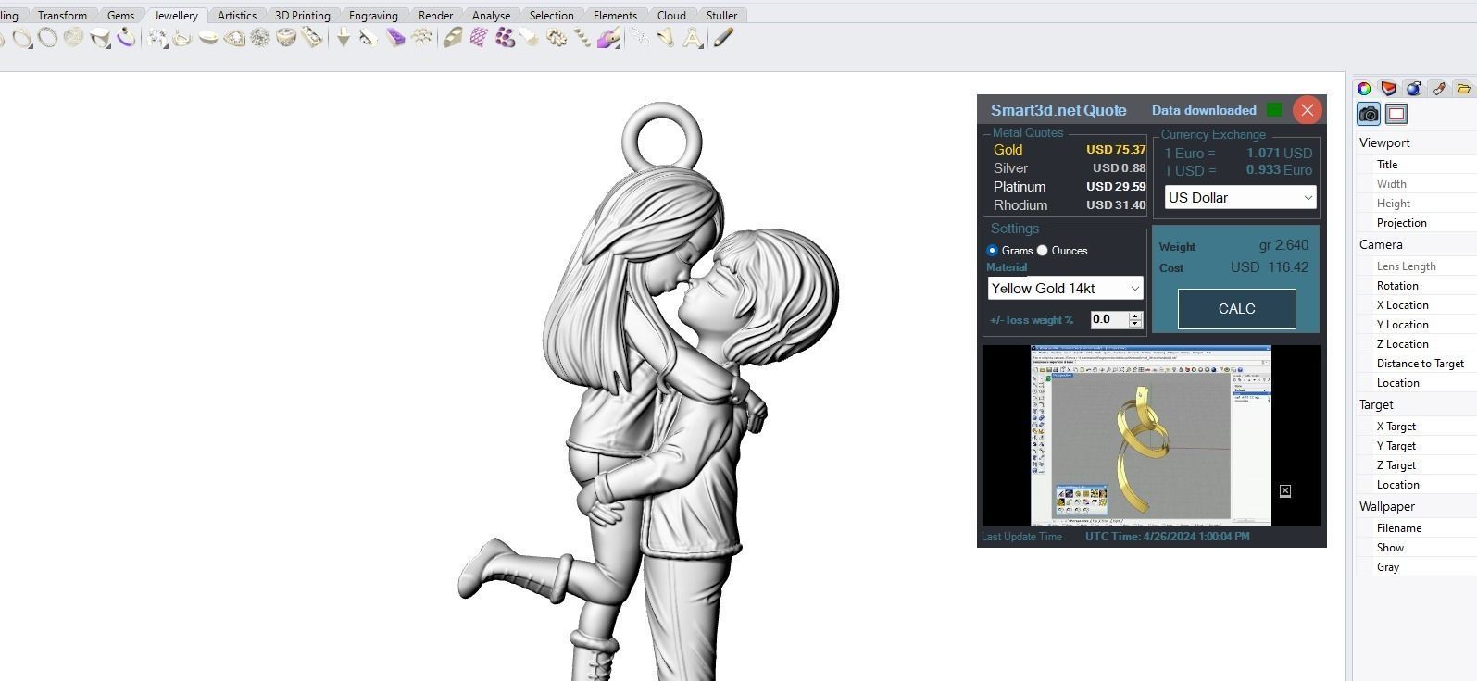
Task: Click the green data downloaded indicator
Action: click(1274, 110)
